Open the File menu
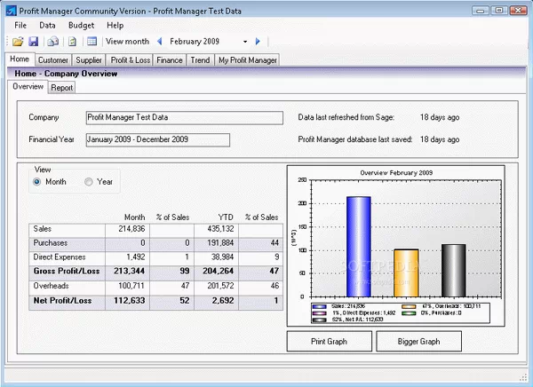Screen dimensions: 533x387 pos(20,26)
